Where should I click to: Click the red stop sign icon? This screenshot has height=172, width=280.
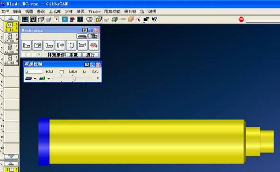point(241,19)
